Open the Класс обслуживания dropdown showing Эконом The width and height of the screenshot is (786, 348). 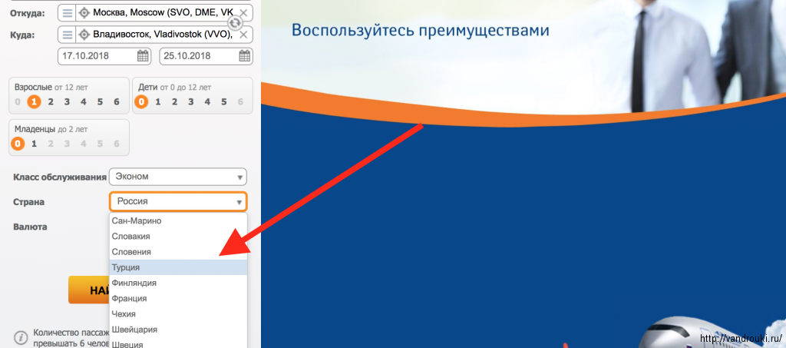pos(178,177)
